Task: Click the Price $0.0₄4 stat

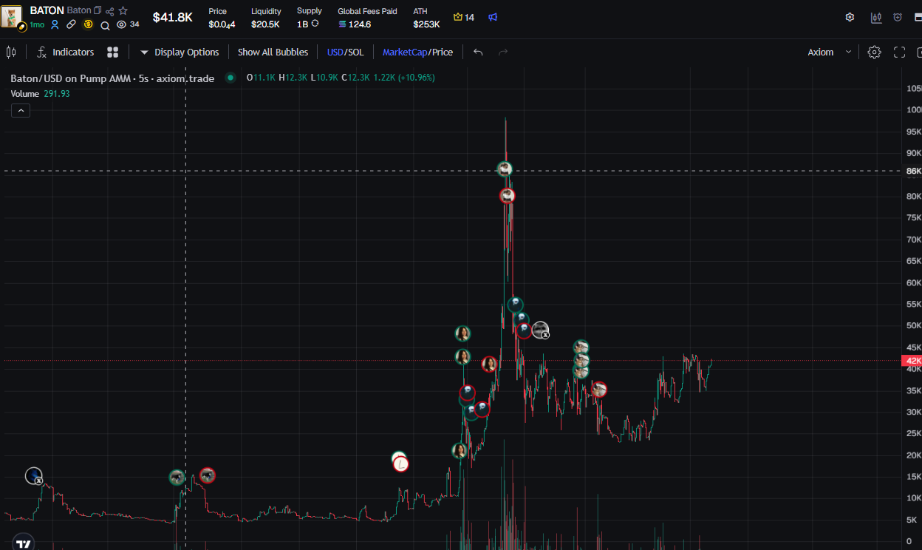Action: pos(221,18)
